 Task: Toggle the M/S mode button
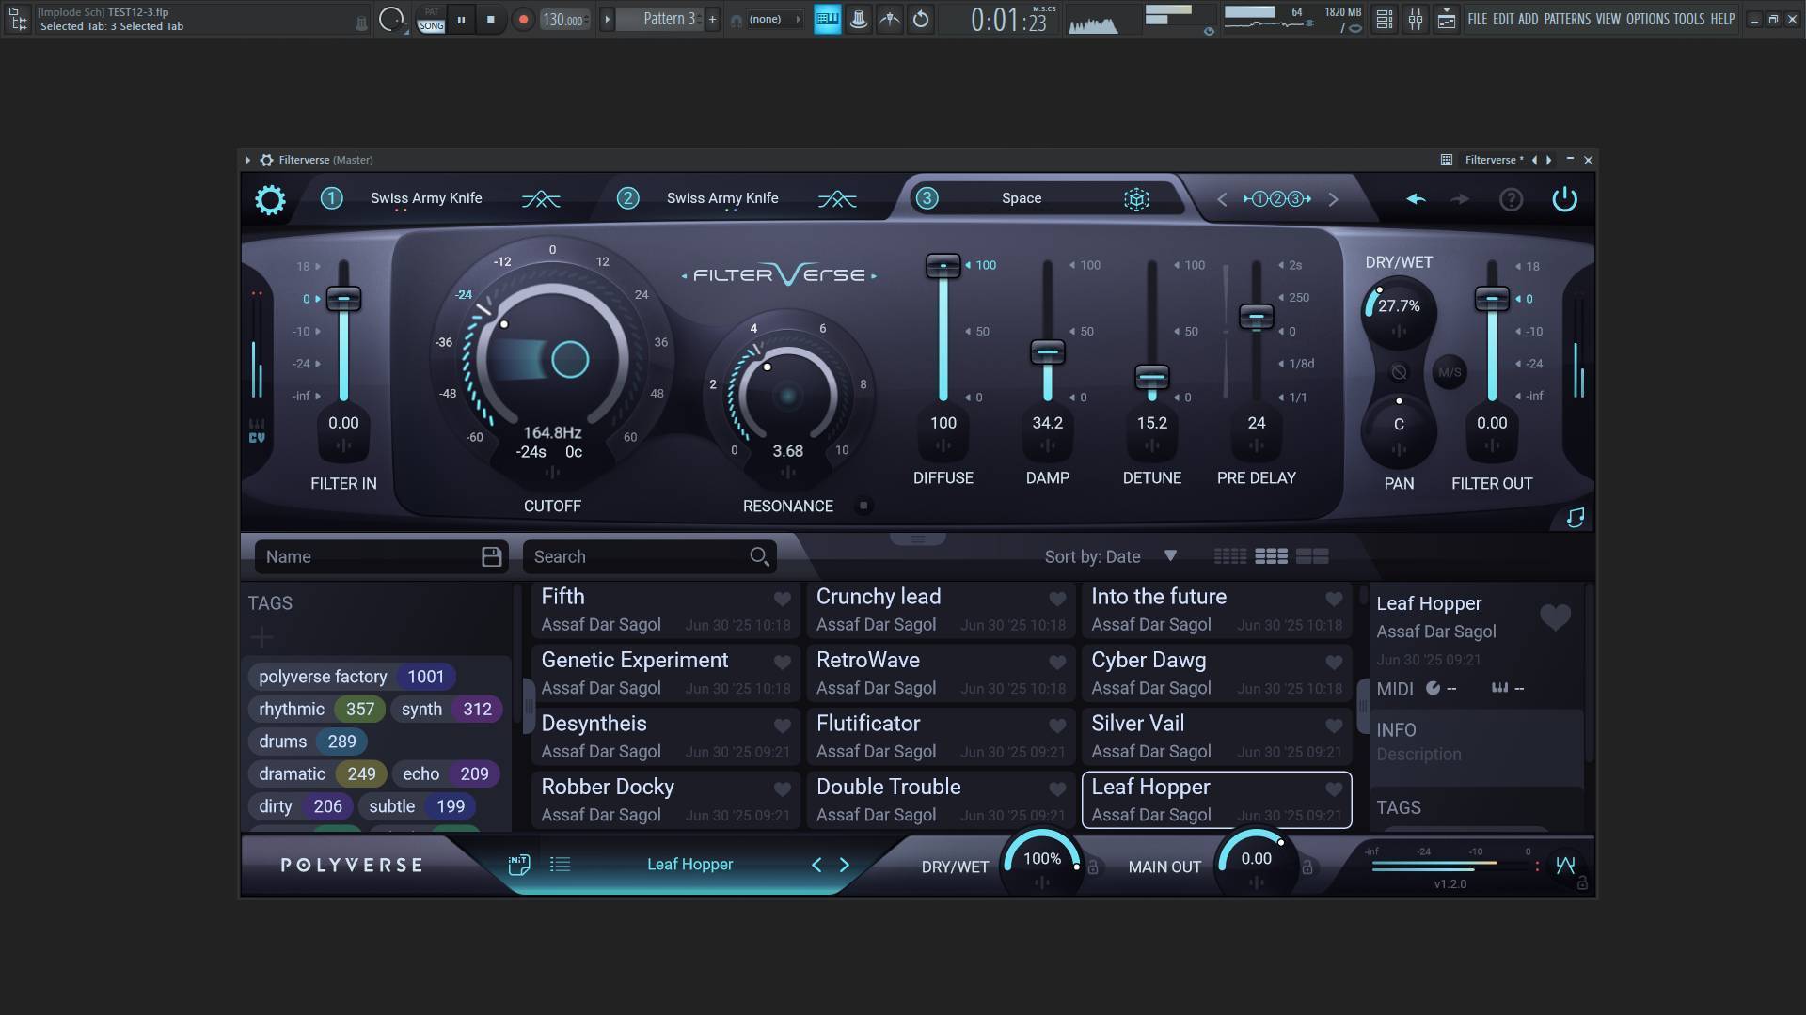click(x=1450, y=372)
